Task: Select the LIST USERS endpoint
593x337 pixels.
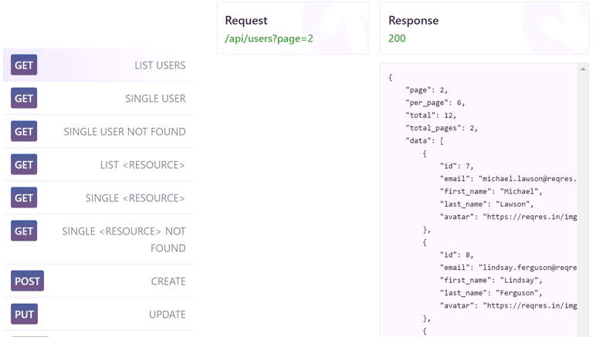Action: coord(98,65)
